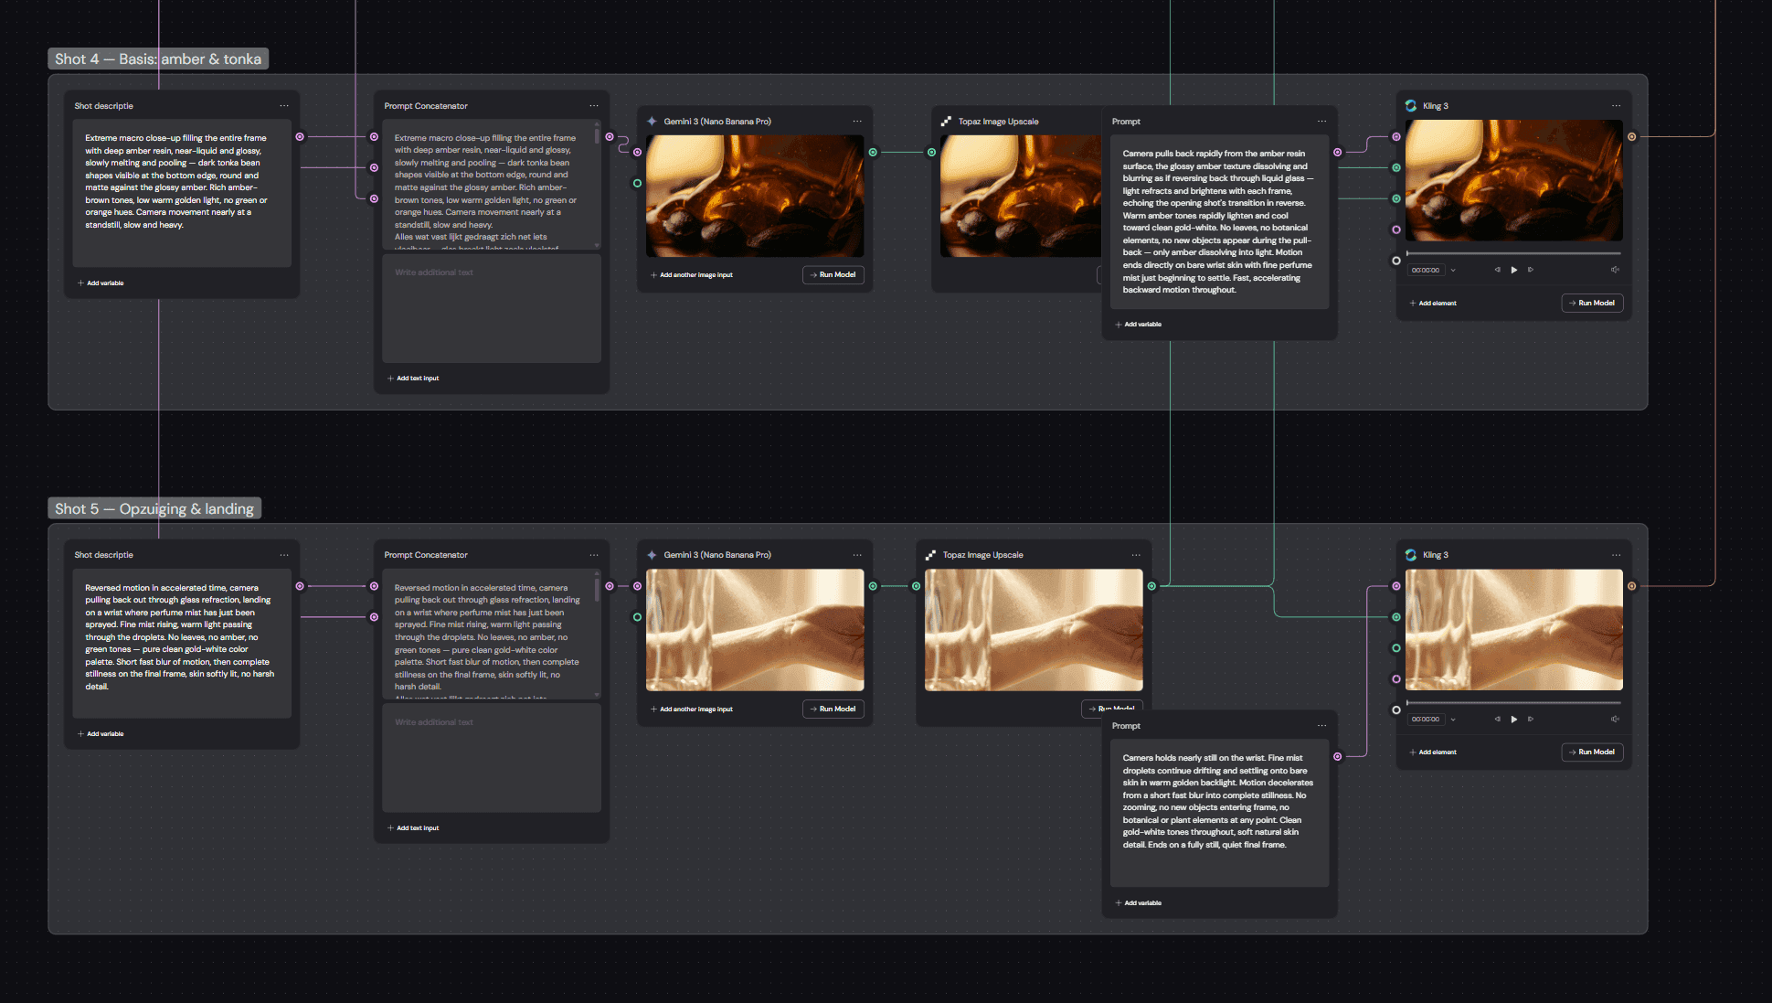Open the Shot 5 Kling 3 options menu
Image resolution: width=1772 pixels, height=1003 pixels.
(1616, 555)
